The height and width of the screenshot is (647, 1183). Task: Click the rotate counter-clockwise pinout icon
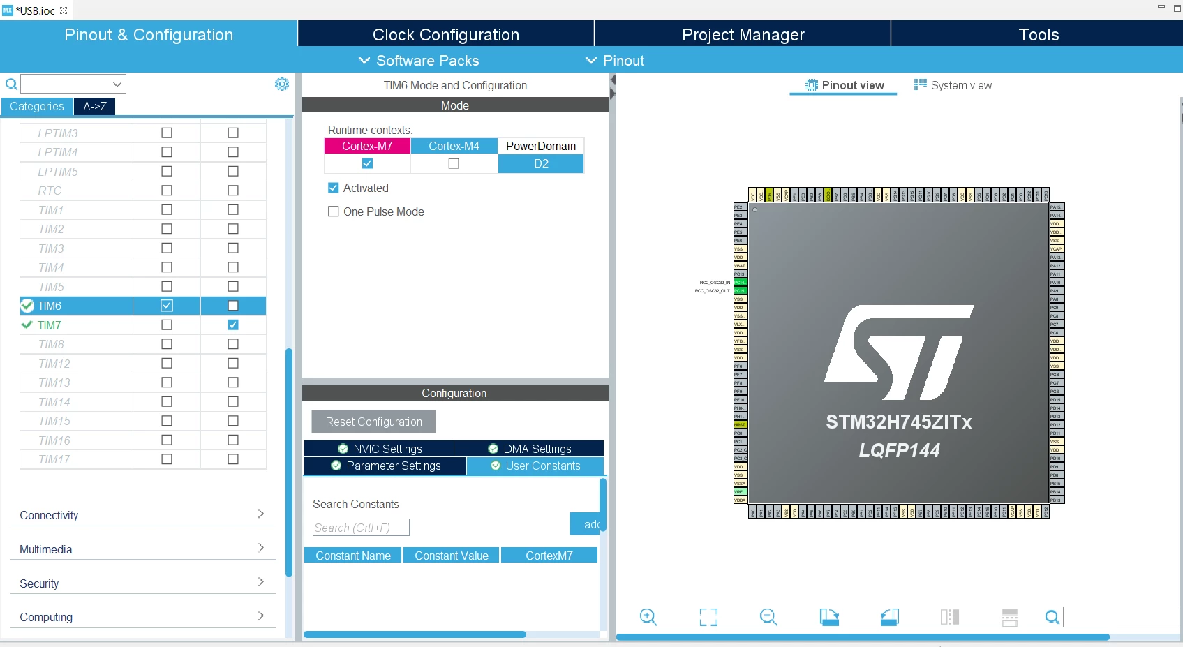pos(889,617)
